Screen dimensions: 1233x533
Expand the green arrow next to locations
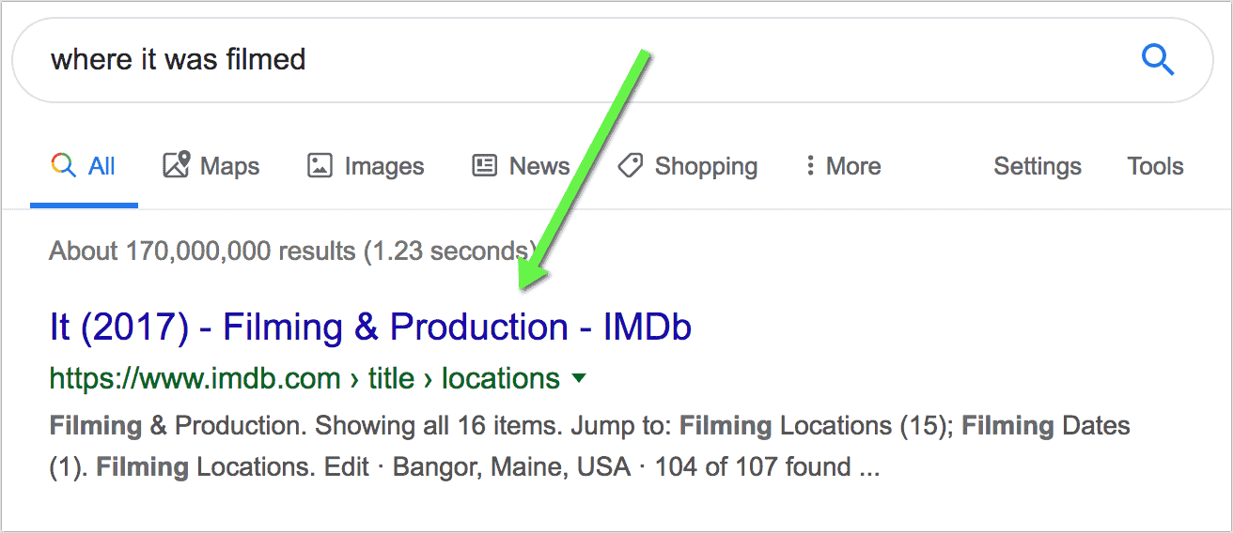[579, 379]
